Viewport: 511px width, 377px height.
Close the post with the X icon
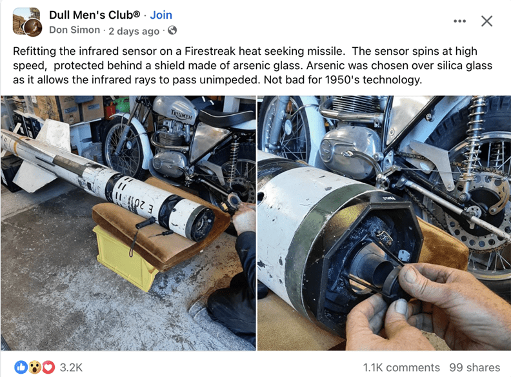click(x=486, y=21)
